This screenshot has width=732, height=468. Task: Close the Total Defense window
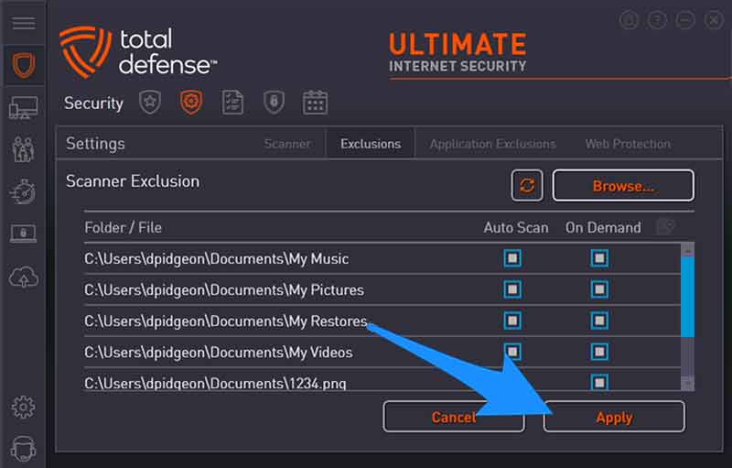[714, 20]
